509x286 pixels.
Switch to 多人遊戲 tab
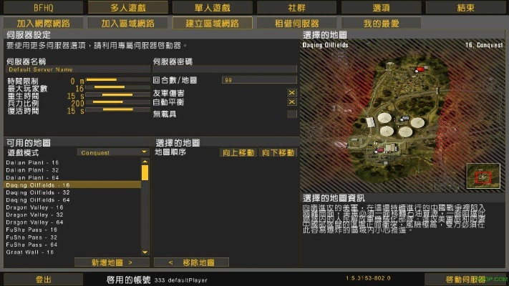point(128,7)
